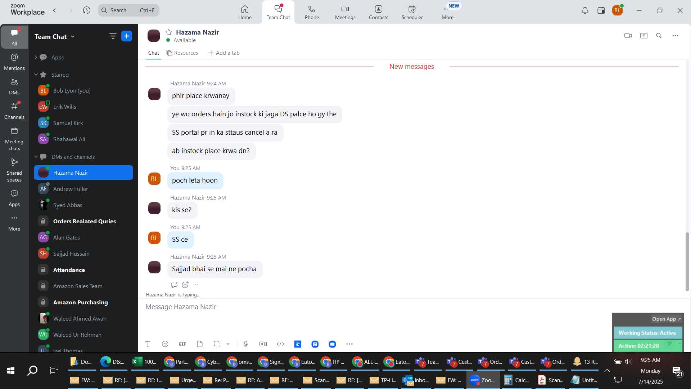Click the Search box
The width and height of the screenshot is (691, 389).
pyautogui.click(x=128, y=10)
